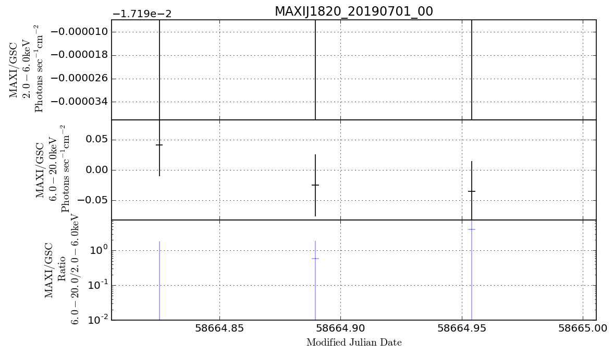Click the 6.0−20.0keV panel y-axis label

coord(53,169)
